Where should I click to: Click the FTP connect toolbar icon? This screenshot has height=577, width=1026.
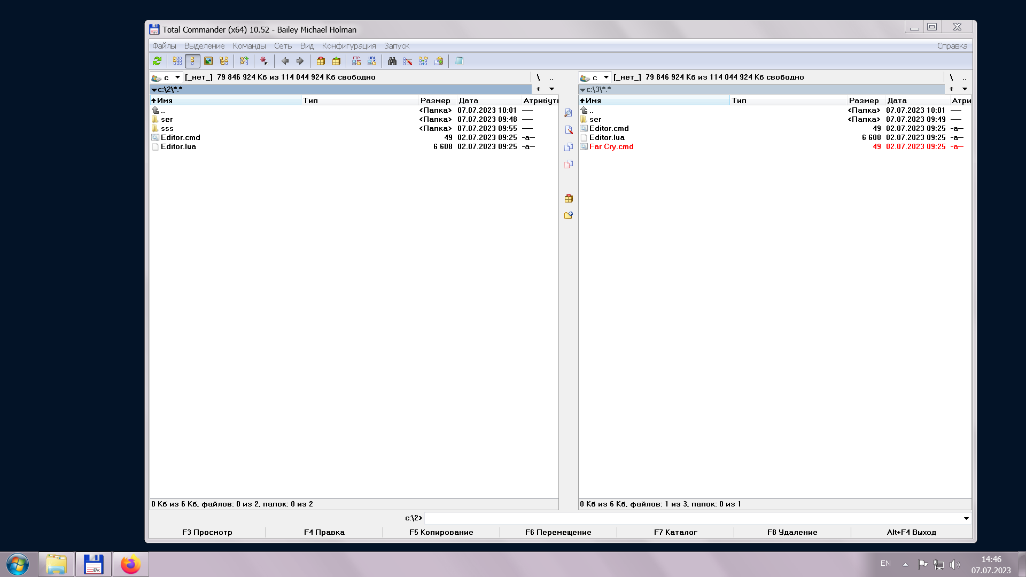coord(356,61)
